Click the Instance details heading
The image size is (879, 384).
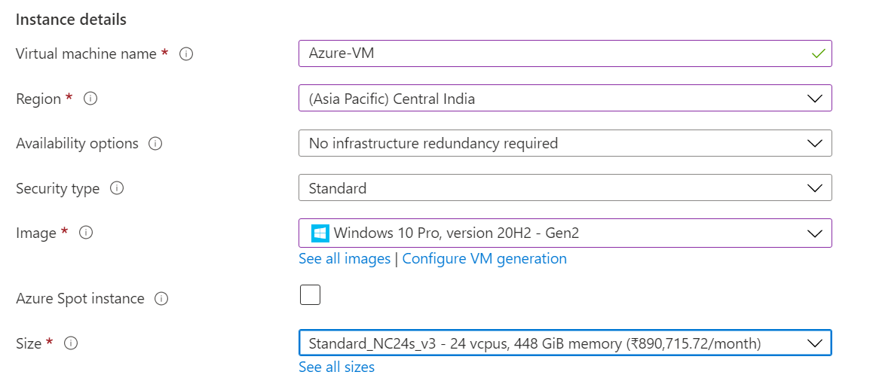(x=71, y=20)
